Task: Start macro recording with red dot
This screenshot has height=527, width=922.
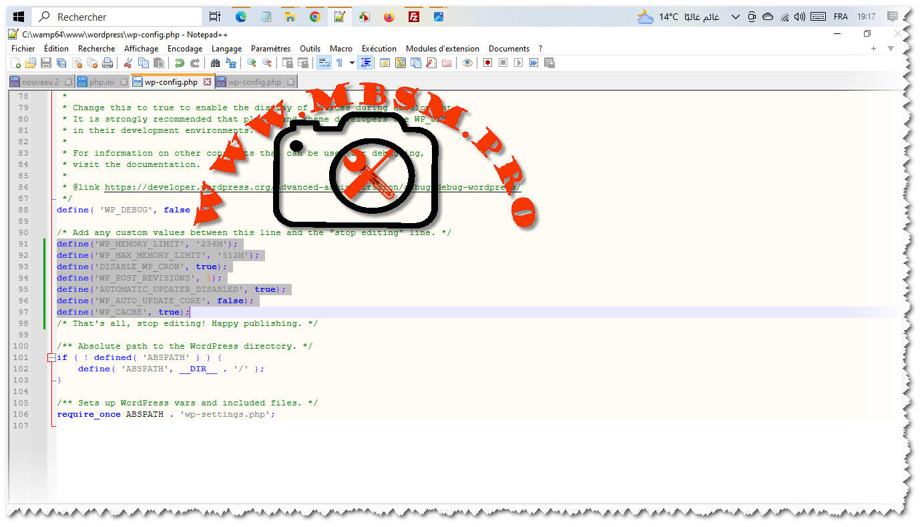Action: coord(487,63)
